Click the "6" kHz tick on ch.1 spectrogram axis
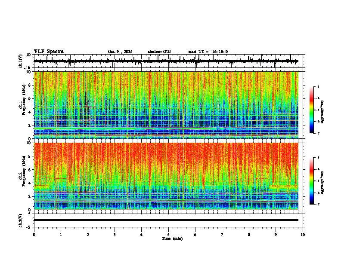 [30, 98]
